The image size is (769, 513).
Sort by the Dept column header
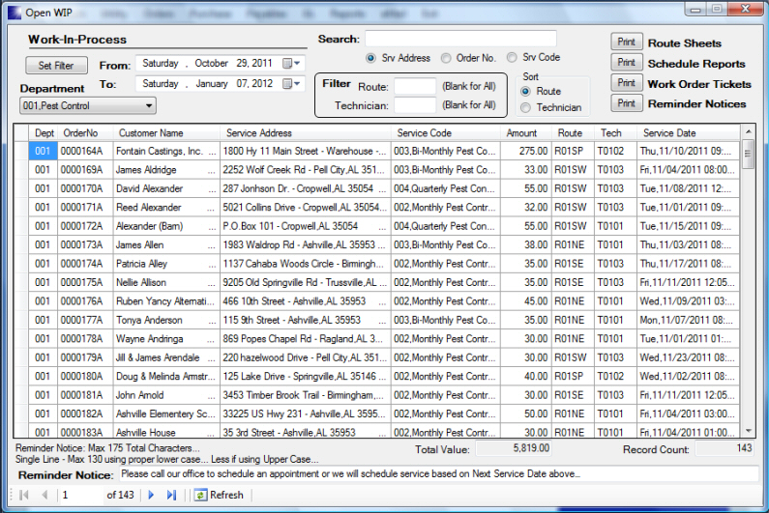point(44,132)
